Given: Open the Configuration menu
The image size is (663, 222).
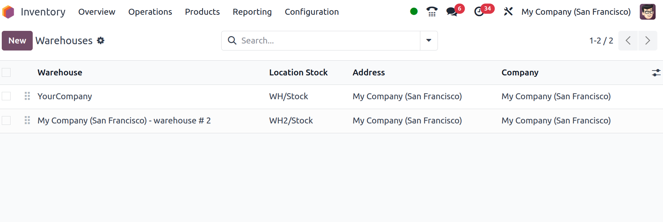Looking at the screenshot, I should (x=312, y=12).
